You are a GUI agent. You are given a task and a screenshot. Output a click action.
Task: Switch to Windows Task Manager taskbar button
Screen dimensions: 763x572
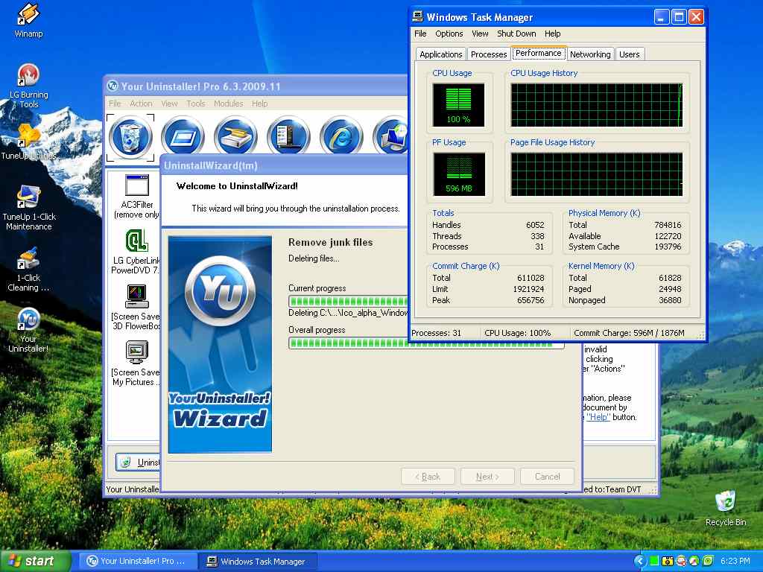258,561
